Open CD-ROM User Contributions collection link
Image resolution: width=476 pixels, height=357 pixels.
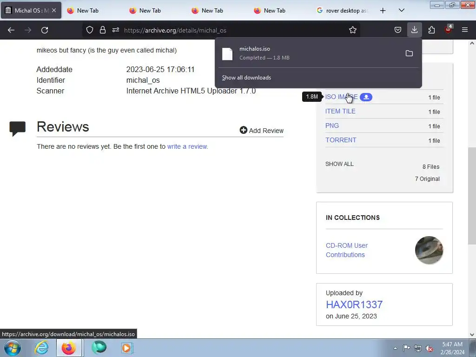(x=347, y=250)
